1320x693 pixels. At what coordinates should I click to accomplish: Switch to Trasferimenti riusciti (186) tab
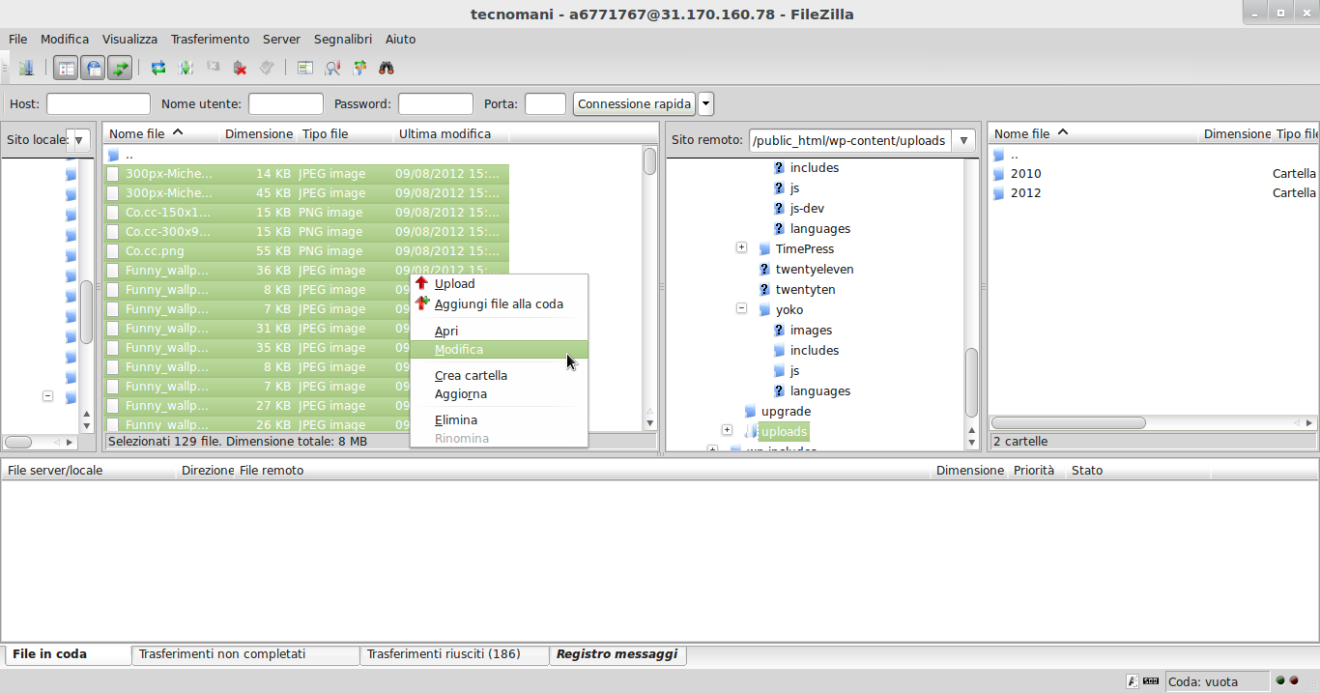pos(454,654)
